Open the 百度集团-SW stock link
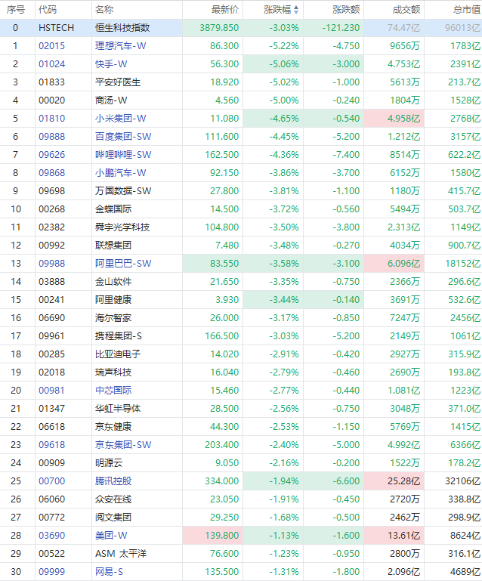 123,137
